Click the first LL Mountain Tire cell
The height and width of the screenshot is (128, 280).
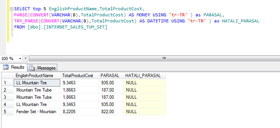pos(37,83)
